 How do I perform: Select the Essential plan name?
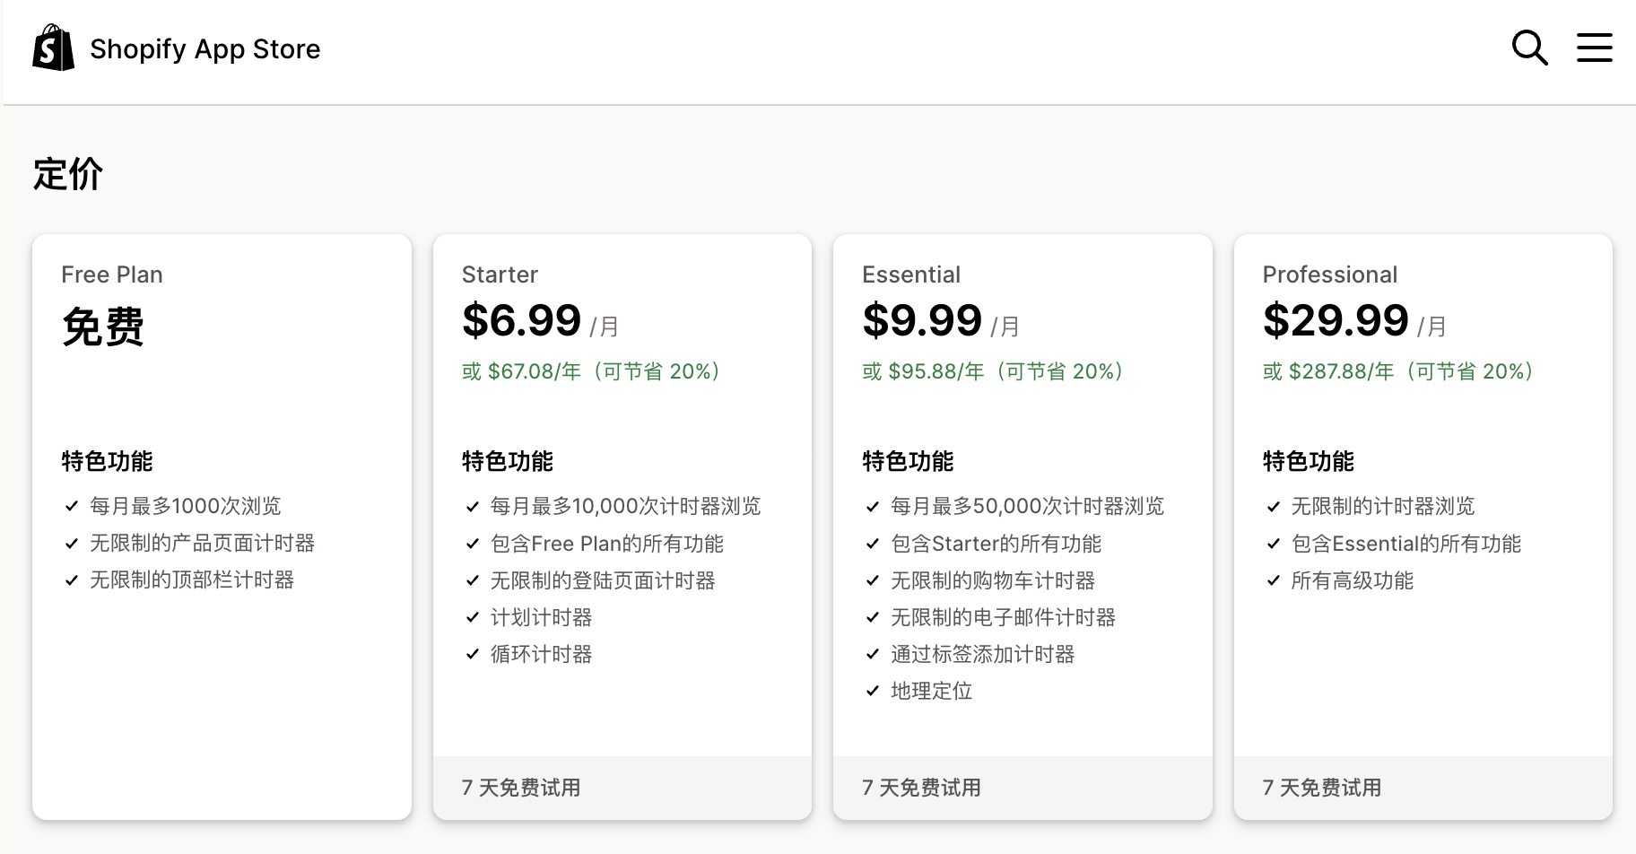coord(911,274)
